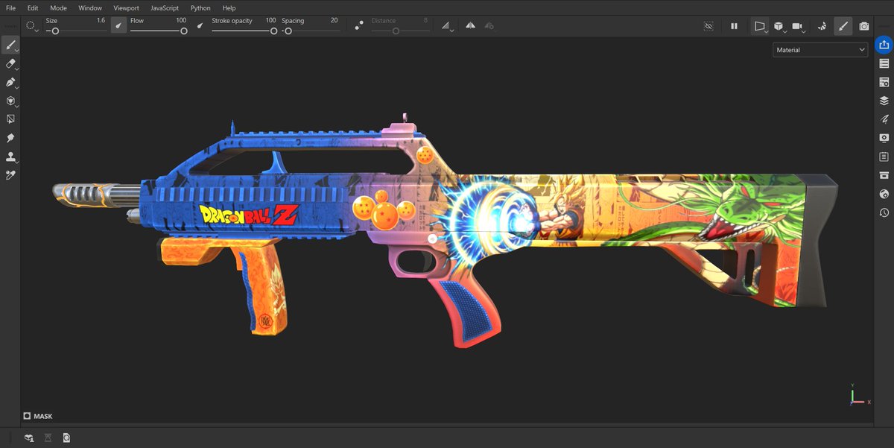Viewport: 894px width, 448px height.
Task: Open the 3D cube display mode dropdown
Action: [779, 25]
